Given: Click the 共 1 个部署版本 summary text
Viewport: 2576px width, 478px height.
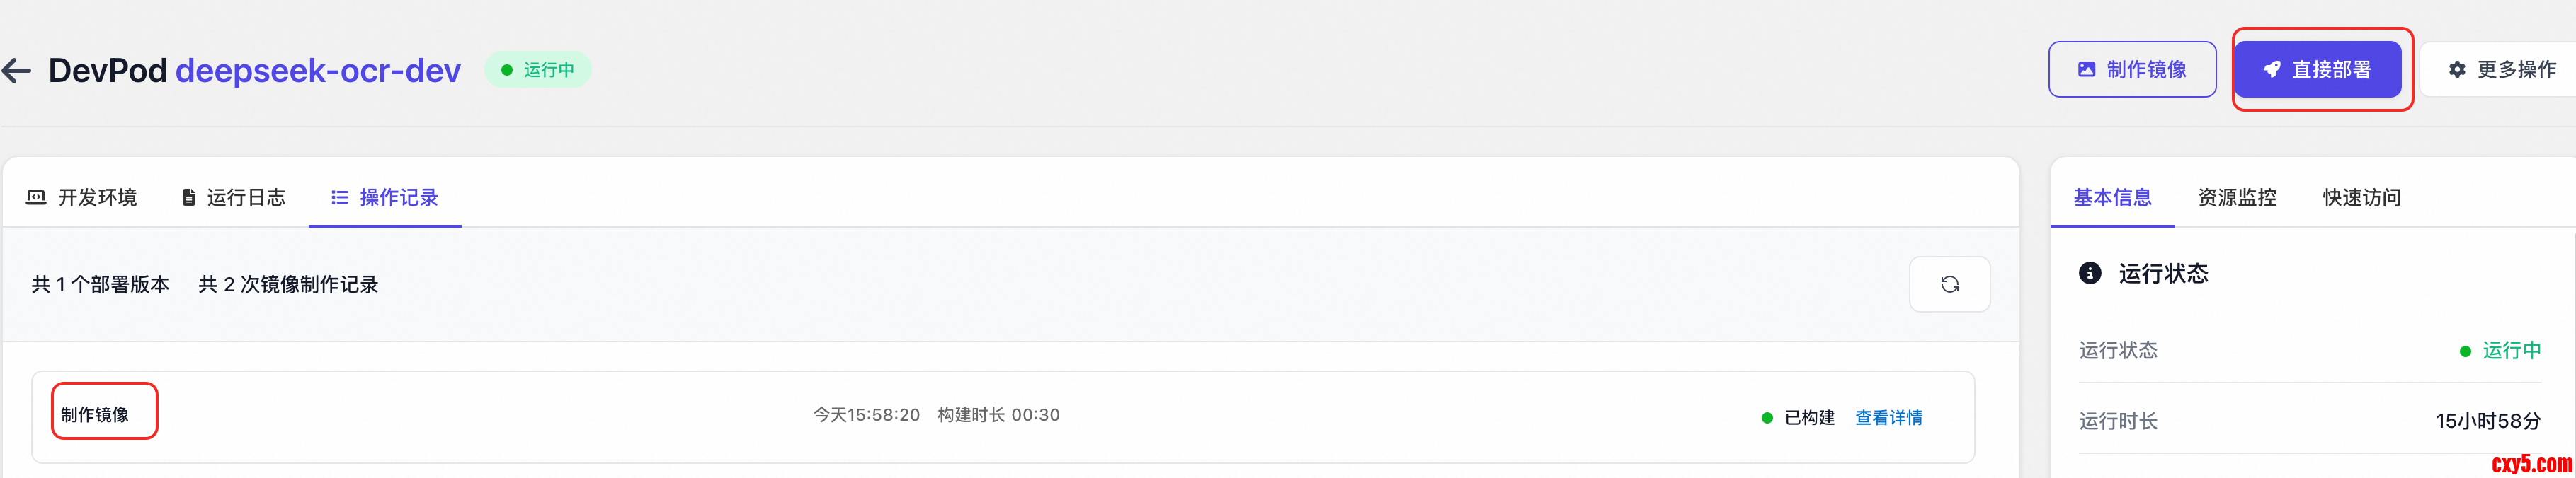Looking at the screenshot, I should tap(100, 284).
